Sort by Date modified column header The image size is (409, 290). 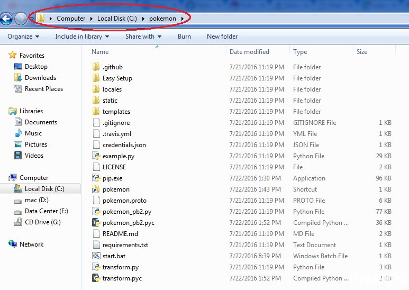pyautogui.click(x=249, y=52)
